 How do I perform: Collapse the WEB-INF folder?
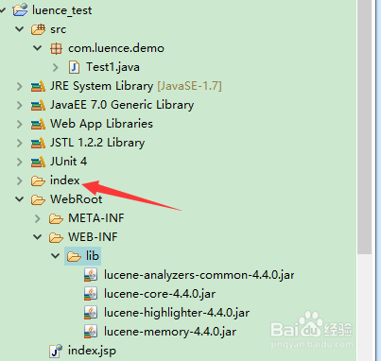pos(38,237)
